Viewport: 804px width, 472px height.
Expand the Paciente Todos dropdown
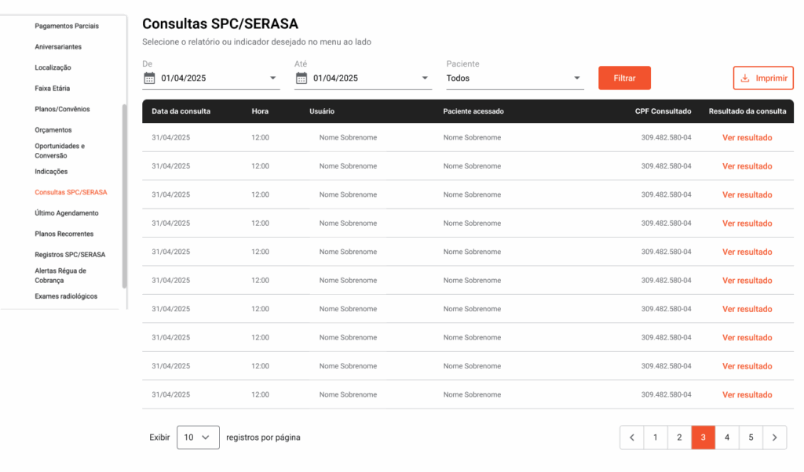pyautogui.click(x=577, y=78)
